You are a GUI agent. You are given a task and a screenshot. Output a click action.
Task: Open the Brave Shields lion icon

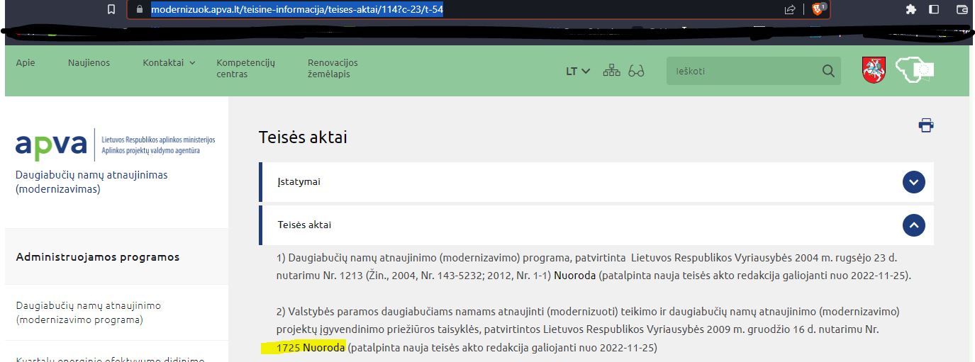click(x=817, y=9)
